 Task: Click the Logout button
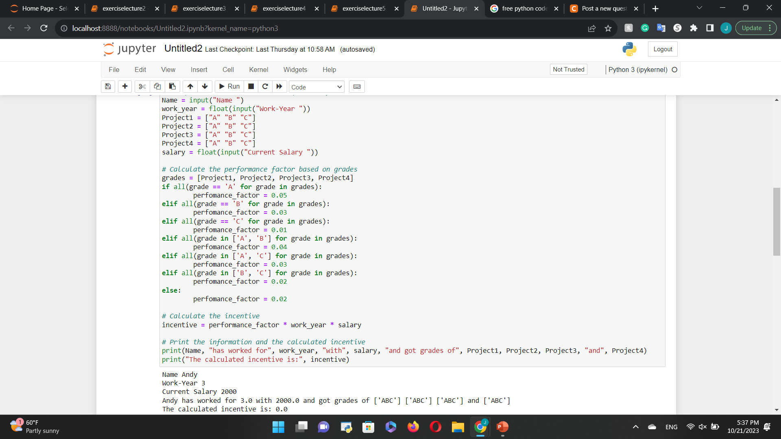tap(662, 49)
